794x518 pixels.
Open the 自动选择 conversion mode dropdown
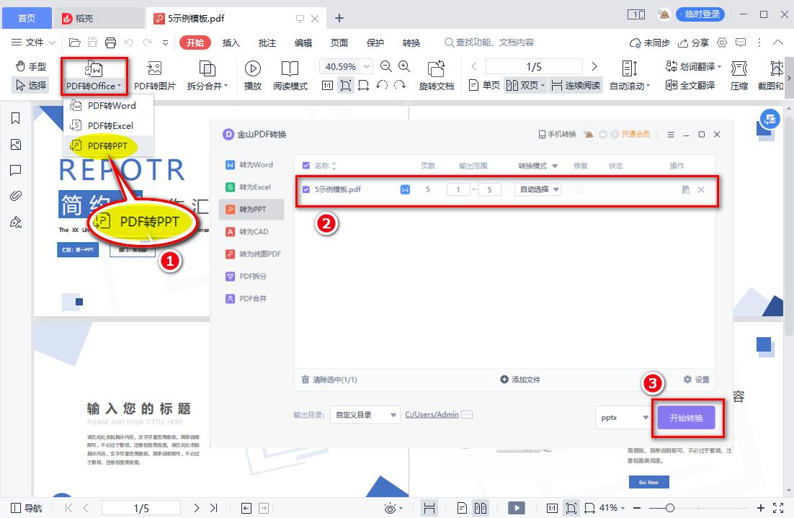pyautogui.click(x=539, y=189)
